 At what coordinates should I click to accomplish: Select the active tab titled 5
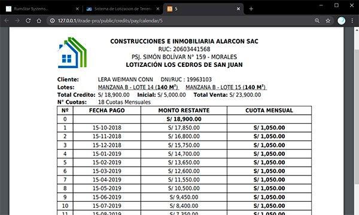203,9
